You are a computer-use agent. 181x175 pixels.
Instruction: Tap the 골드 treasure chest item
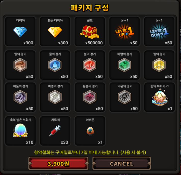tap(90, 32)
